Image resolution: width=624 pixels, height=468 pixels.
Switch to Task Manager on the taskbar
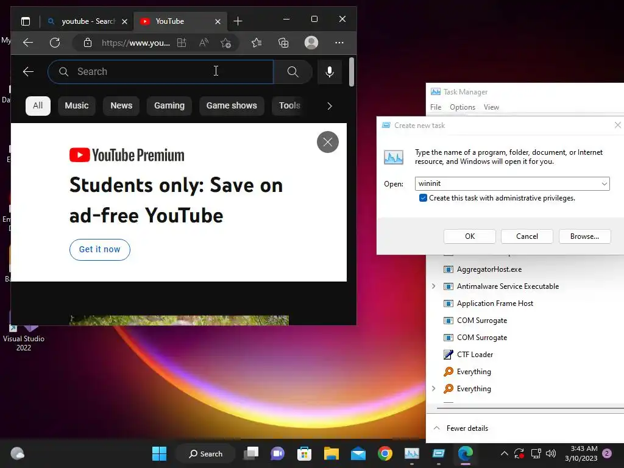coord(412,453)
